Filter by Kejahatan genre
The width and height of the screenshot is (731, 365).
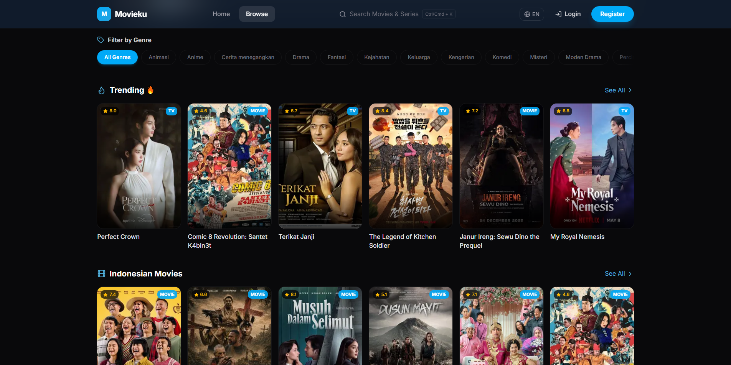[x=376, y=57]
